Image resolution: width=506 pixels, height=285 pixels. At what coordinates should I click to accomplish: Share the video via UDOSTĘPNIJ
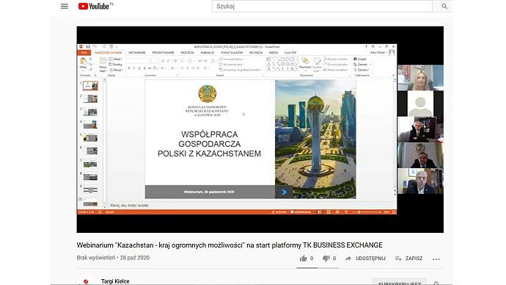pos(365,258)
